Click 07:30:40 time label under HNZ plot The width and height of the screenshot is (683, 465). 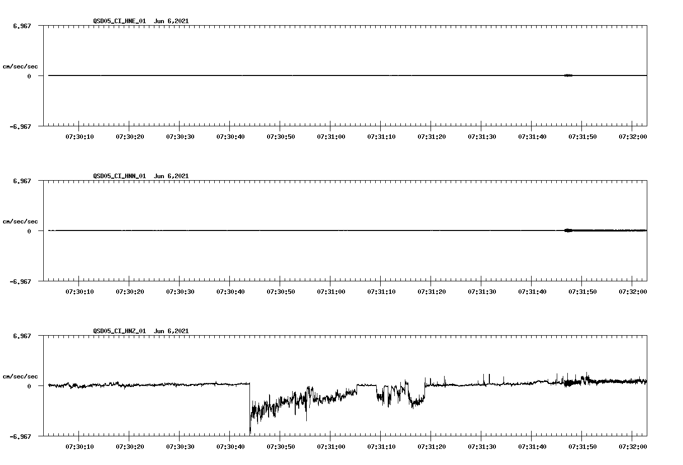(230, 446)
